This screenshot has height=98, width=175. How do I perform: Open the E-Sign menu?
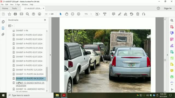17,4
